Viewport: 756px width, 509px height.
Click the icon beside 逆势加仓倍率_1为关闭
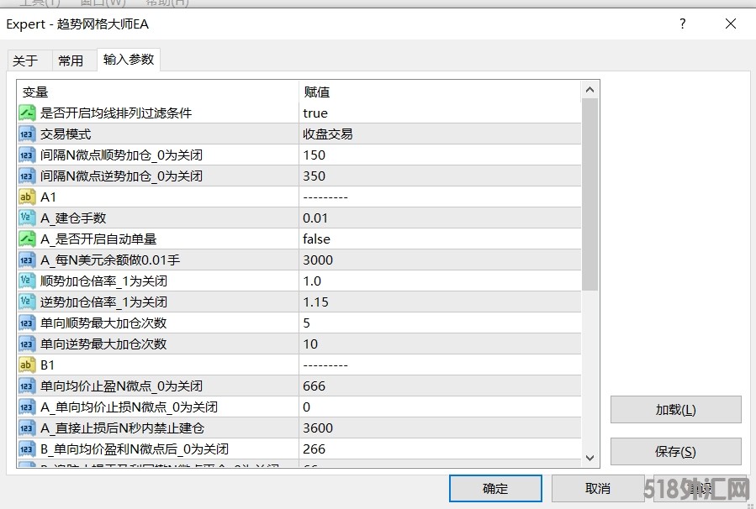pos(27,302)
